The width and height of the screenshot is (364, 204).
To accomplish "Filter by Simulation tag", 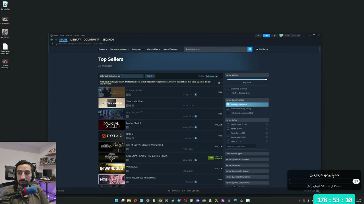I will point(228,137).
